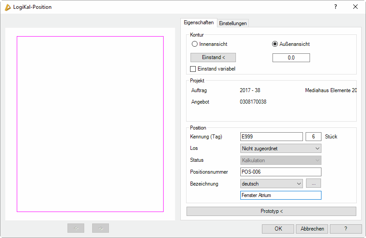The height and width of the screenshot is (238, 366).
Task: Select the Außenansicht radio button
Action: [x=275, y=44]
